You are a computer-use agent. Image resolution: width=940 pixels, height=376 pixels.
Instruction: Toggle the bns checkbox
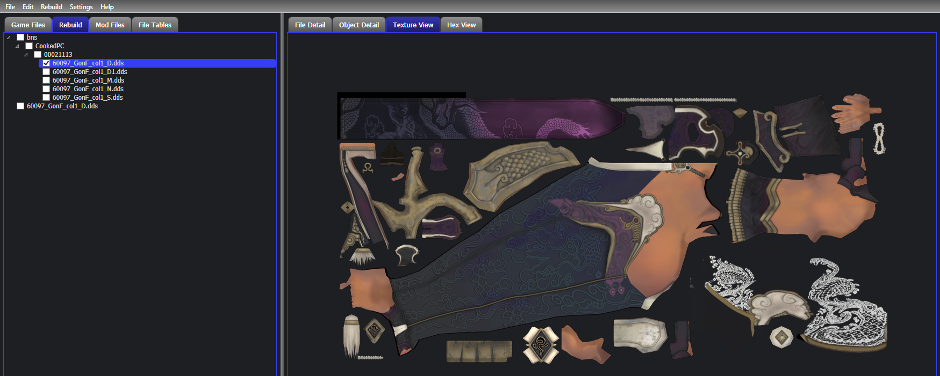point(20,38)
